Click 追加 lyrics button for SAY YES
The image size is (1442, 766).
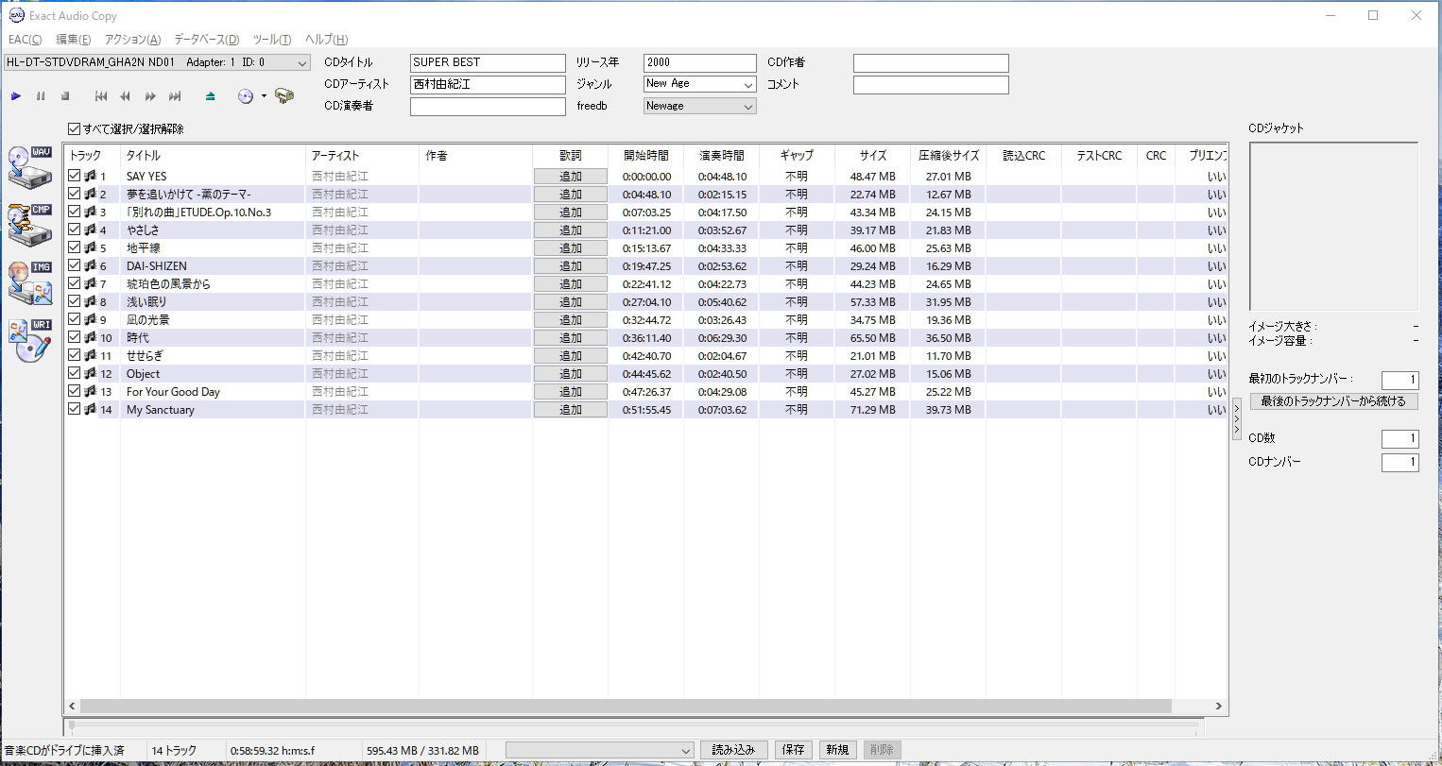click(571, 177)
